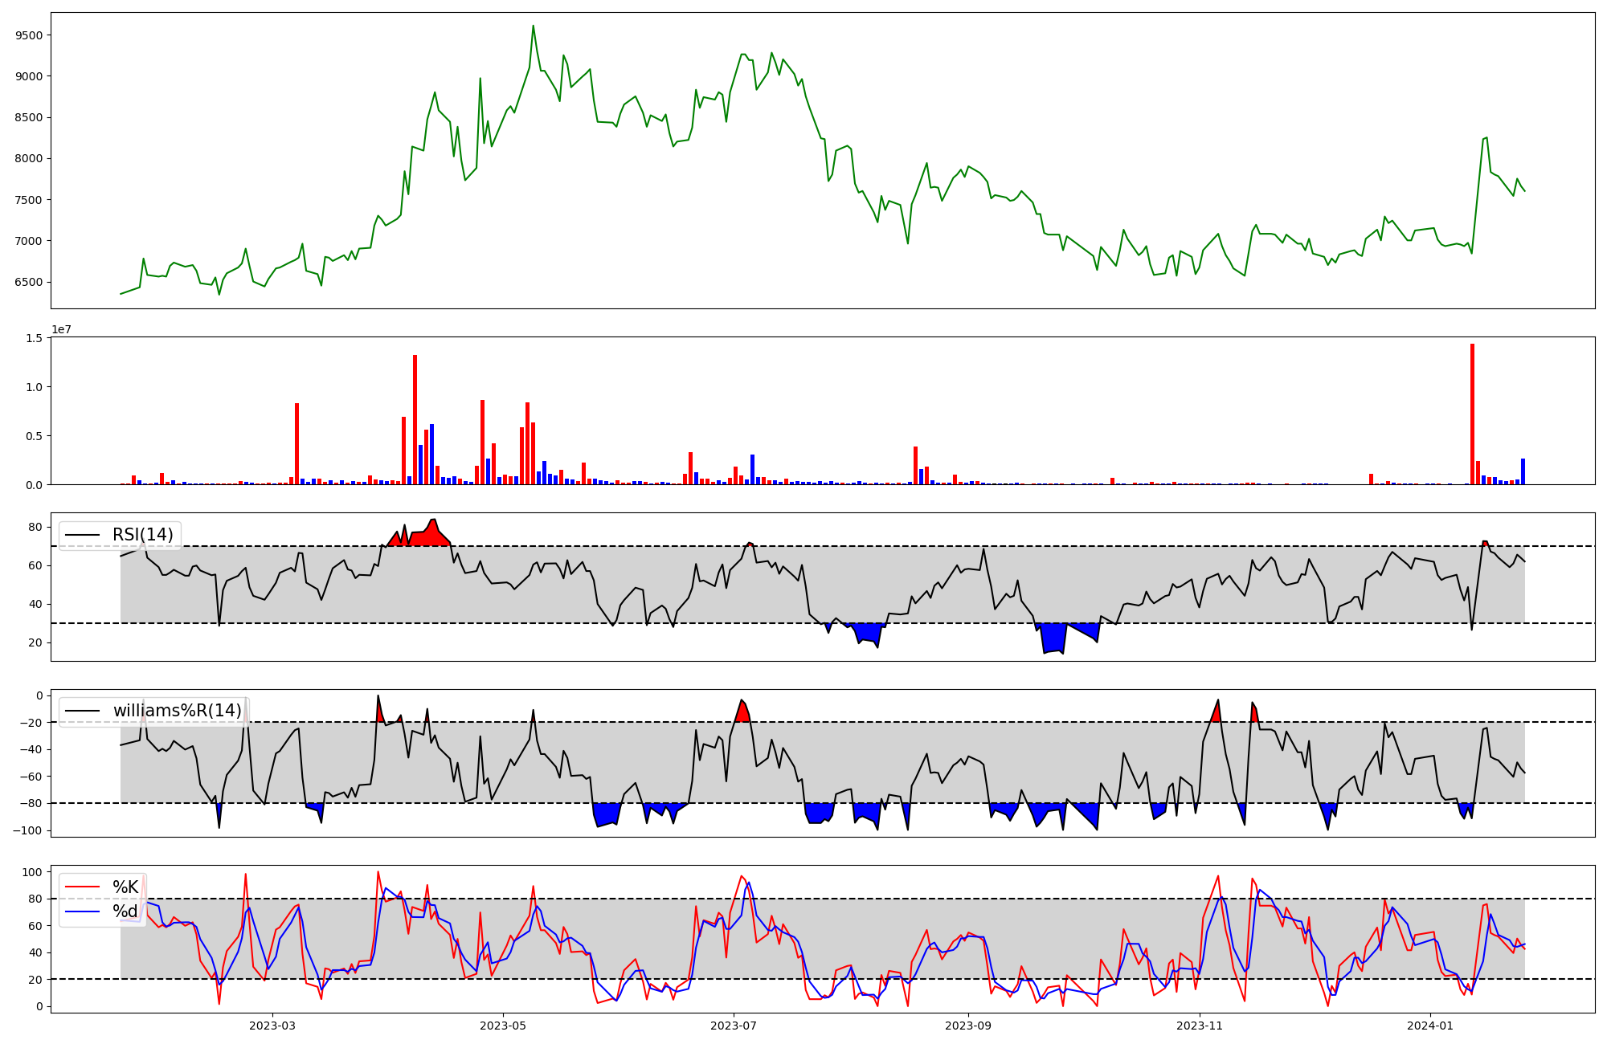Screen dimensions: 1607x1044
Task: Click the 2024-01 date tick label
Action: pyautogui.click(x=1431, y=1026)
